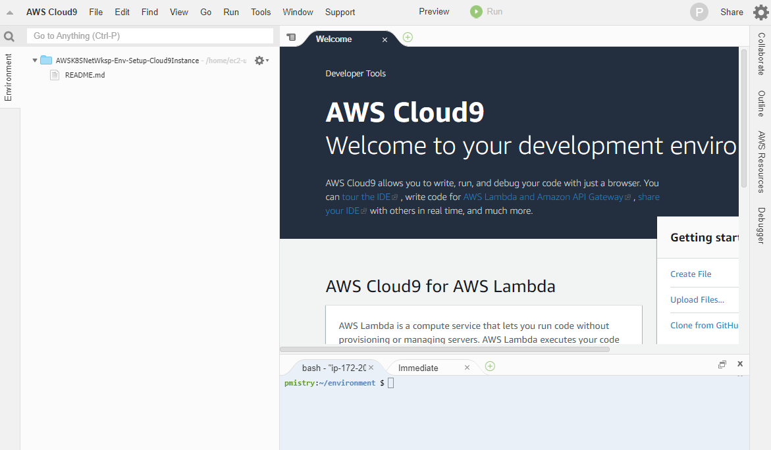Image resolution: width=771 pixels, height=450 pixels.
Task: Switch to the Immediate tab
Action: click(x=418, y=368)
